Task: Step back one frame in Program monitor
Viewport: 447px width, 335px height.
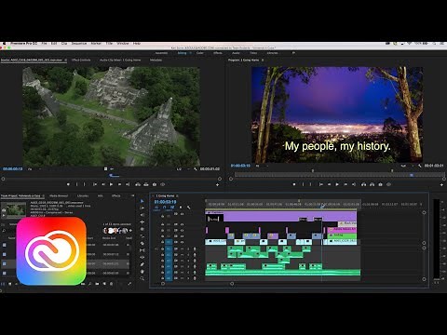Action: (x=329, y=184)
